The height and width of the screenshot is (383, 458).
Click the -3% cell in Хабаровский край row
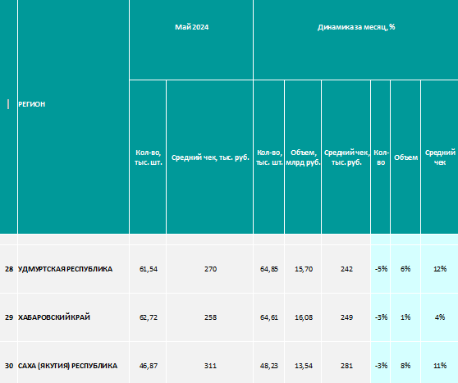(381, 317)
